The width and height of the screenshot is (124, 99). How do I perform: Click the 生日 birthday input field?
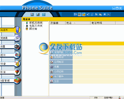[x=98, y=81]
